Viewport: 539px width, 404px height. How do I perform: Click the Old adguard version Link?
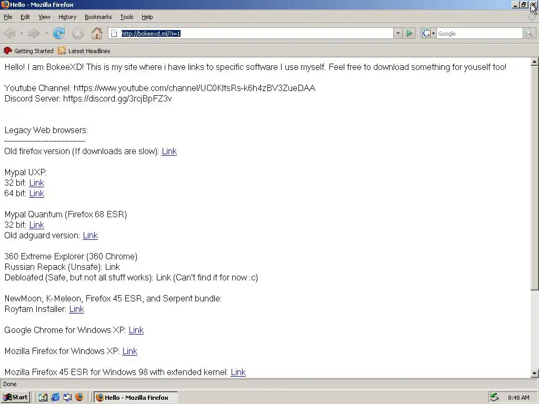coord(91,235)
